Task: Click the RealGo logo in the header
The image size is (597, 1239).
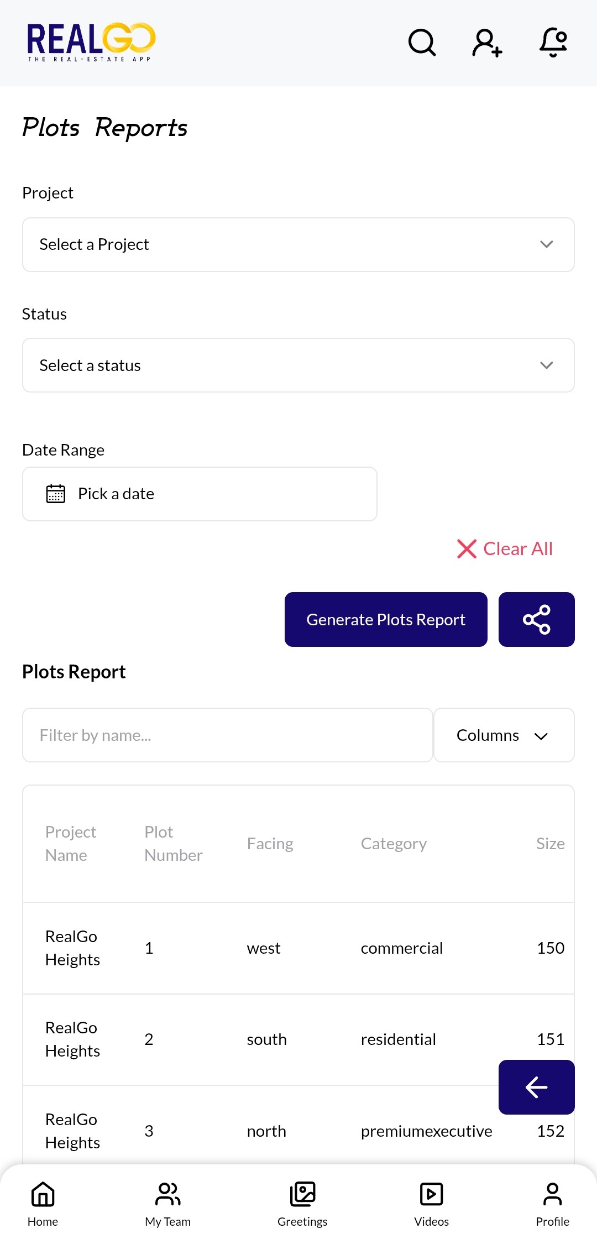Action: 91,41
